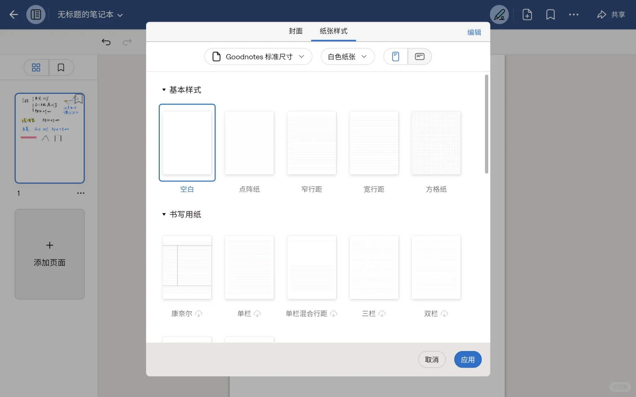636x397 pixels.
Task: Select the 方格纸 paper style thumbnail
Action: pyautogui.click(x=436, y=143)
